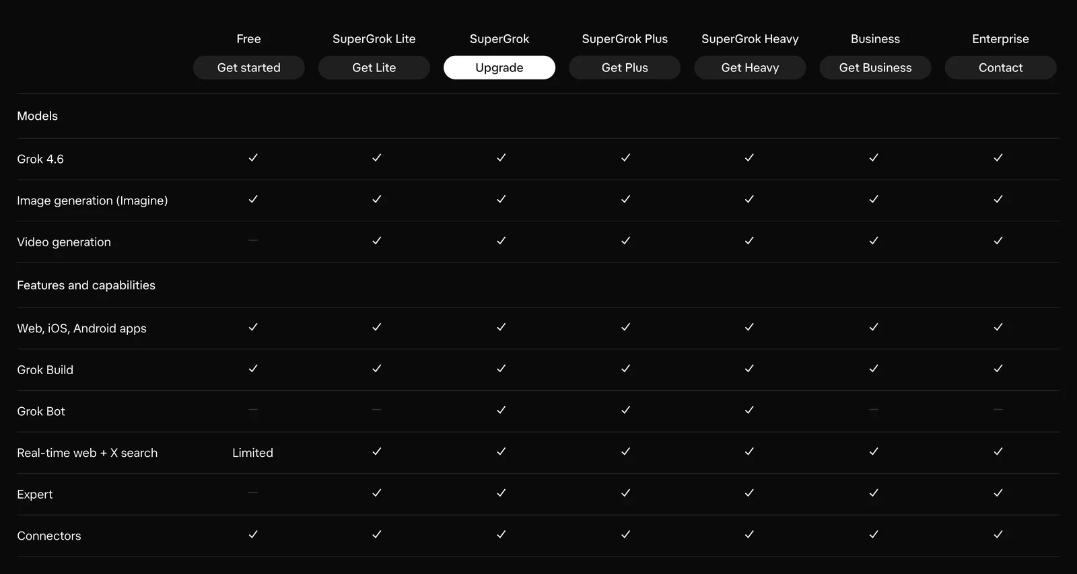Click the Grok Bot row label

tap(41, 411)
